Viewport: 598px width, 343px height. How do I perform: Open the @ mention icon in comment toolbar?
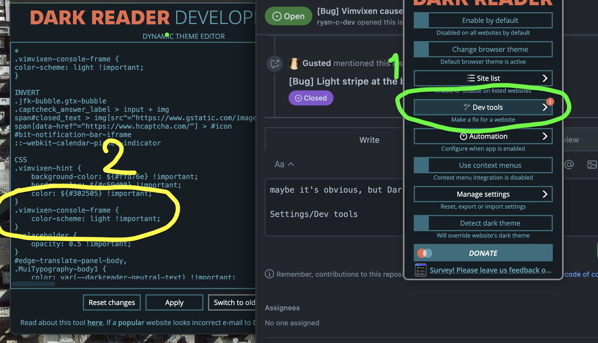click(569, 164)
